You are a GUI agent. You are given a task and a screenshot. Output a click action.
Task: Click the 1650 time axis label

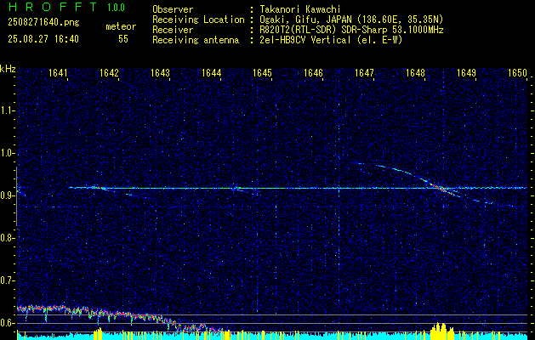518,73
